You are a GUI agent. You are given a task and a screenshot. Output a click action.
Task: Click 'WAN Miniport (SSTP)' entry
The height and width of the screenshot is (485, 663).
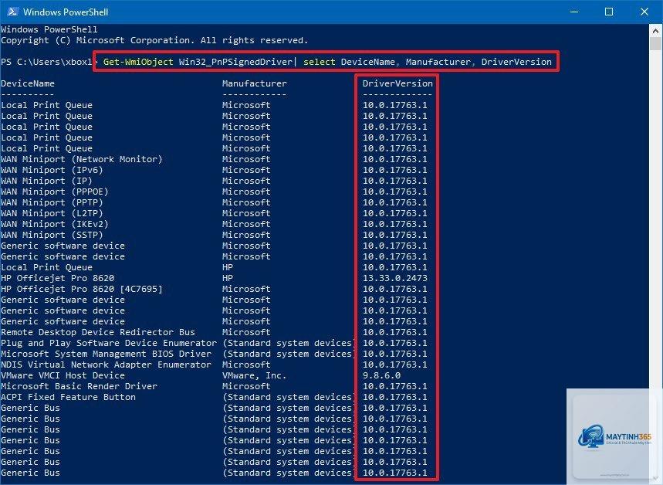(x=52, y=235)
